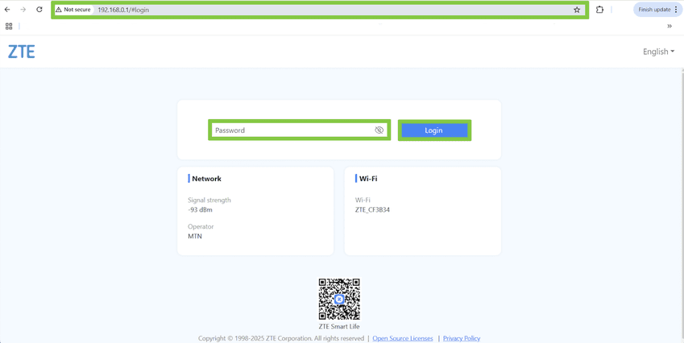This screenshot has width=684, height=343.
Task: Click the Finish update button
Action: [x=654, y=10]
